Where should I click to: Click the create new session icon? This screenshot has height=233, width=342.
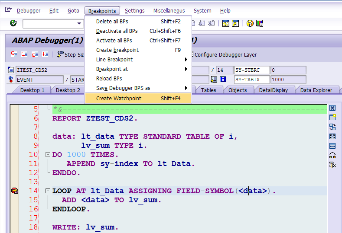[x=225, y=23]
